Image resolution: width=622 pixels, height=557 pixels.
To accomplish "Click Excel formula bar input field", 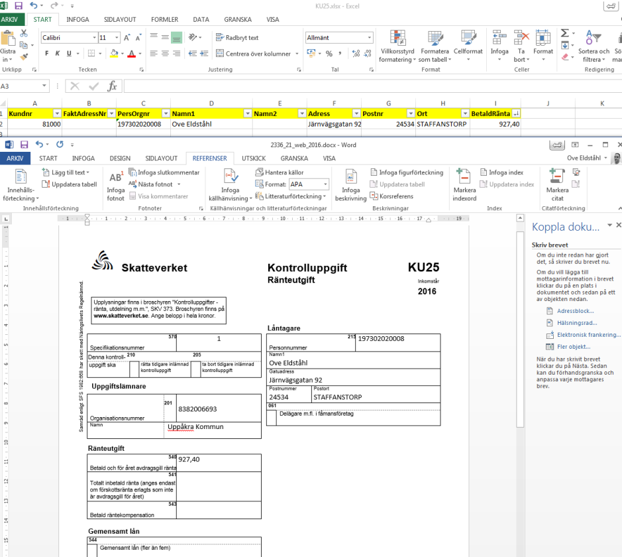I will pyautogui.click(x=372, y=86).
